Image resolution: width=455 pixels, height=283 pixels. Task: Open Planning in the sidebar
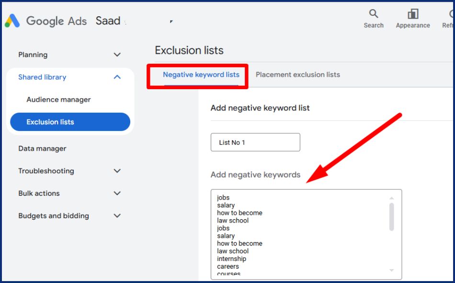[33, 55]
